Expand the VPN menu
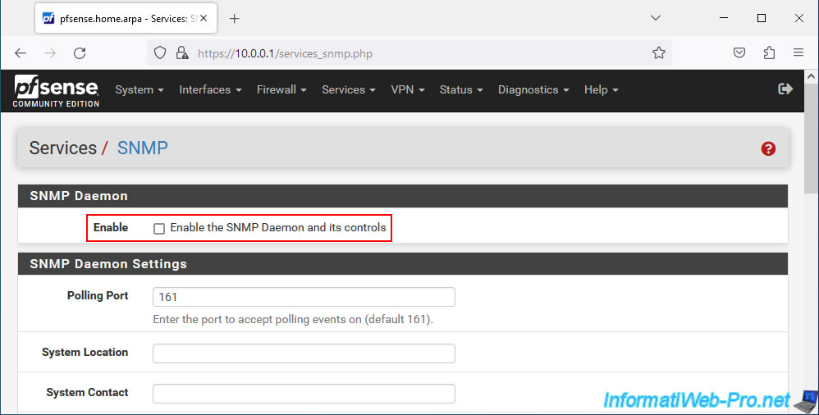The width and height of the screenshot is (819, 415). (x=408, y=89)
